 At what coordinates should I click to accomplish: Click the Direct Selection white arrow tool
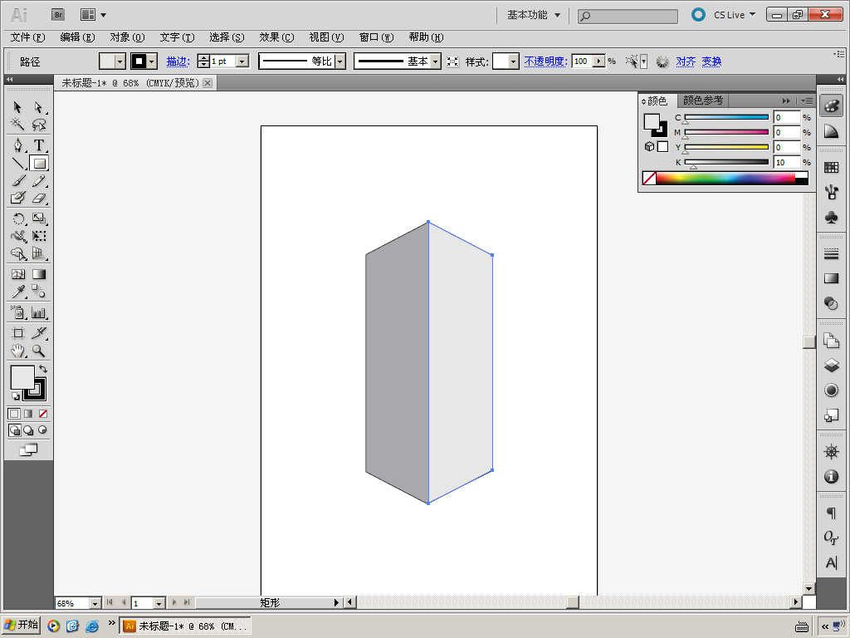[x=39, y=107]
